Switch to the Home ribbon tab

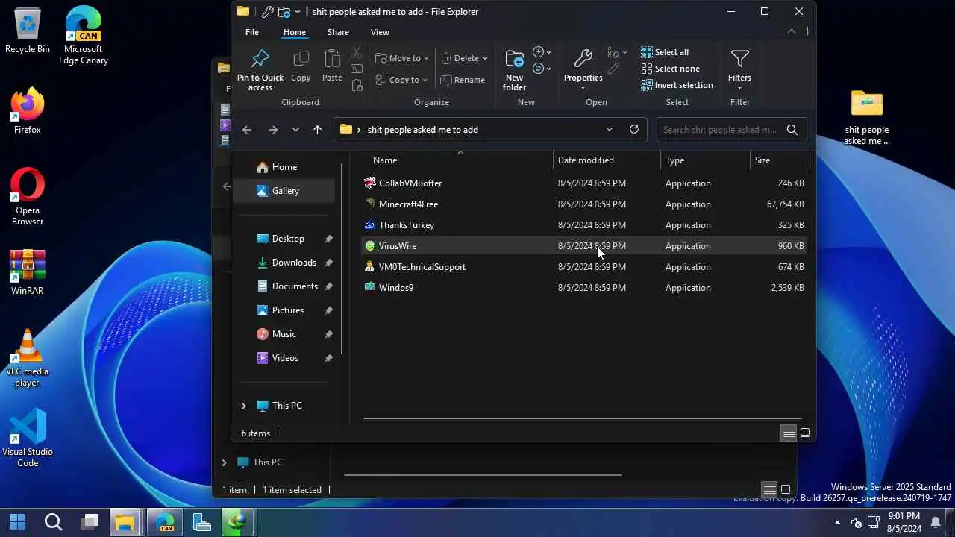click(294, 32)
